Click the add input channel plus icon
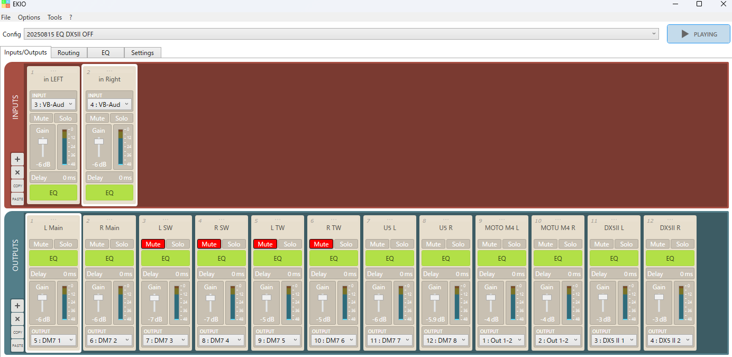 (x=17, y=159)
